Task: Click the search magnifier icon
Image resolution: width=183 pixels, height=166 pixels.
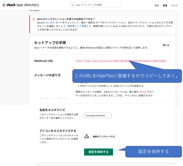Action: pos(73,5)
